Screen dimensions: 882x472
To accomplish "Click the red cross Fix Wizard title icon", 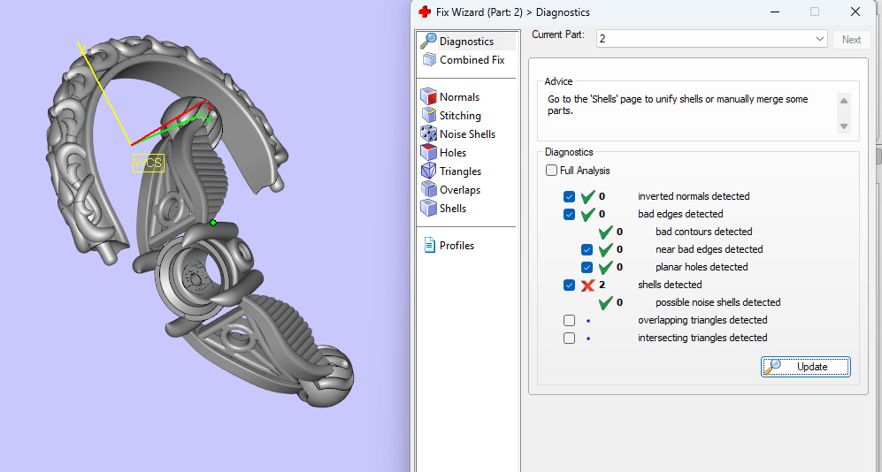I will (425, 11).
